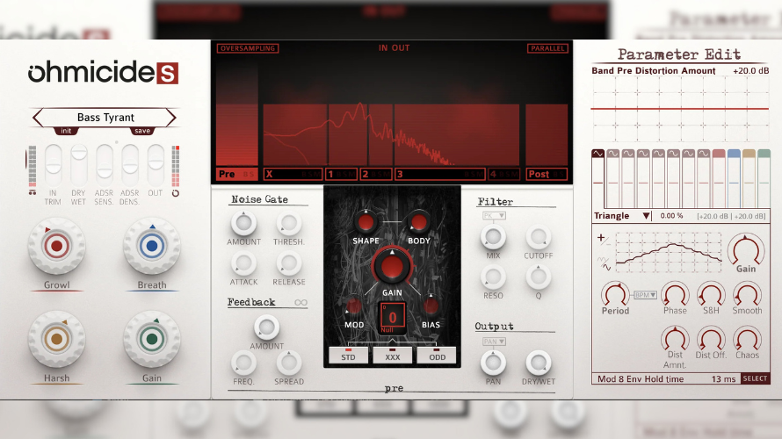This screenshot has width=782, height=439.
Task: Open the Filter type PK dropdown
Action: click(x=494, y=216)
